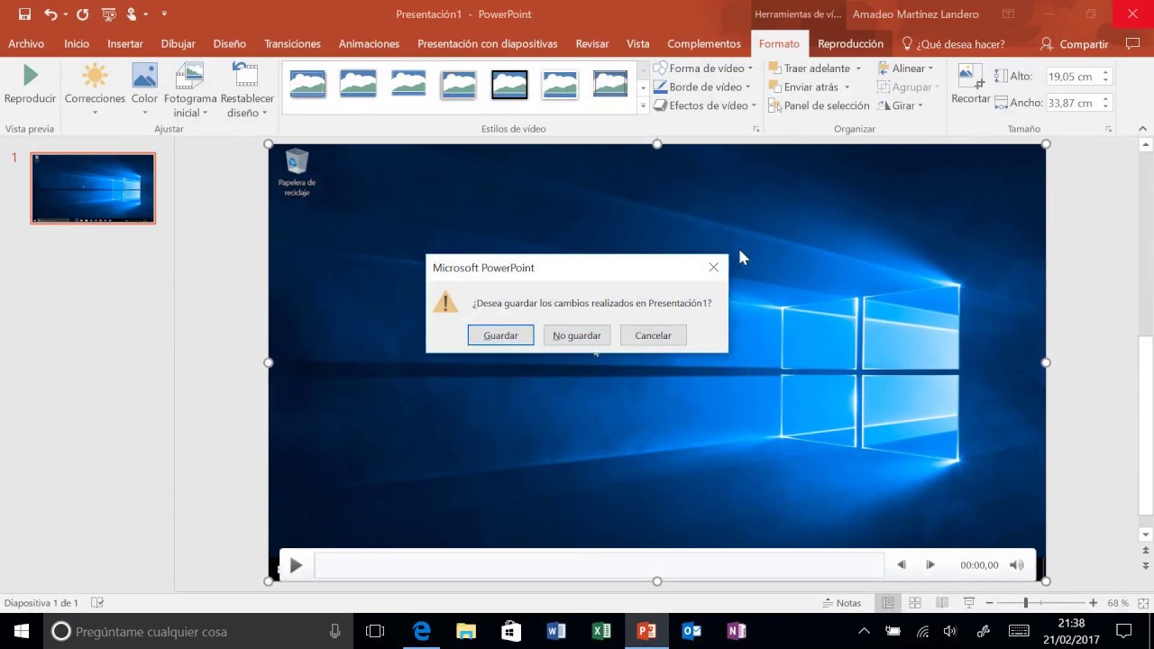This screenshot has width=1154, height=649.
Task: Open the Panel de selección
Action: [819, 105]
